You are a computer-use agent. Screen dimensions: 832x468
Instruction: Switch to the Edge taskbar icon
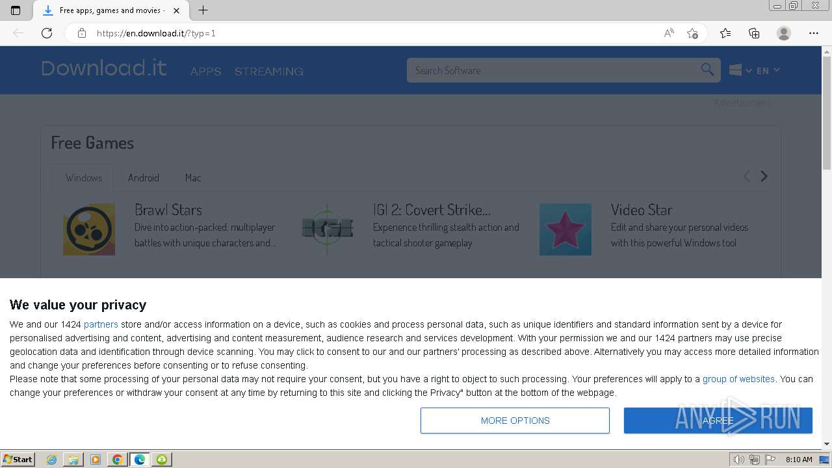140,460
